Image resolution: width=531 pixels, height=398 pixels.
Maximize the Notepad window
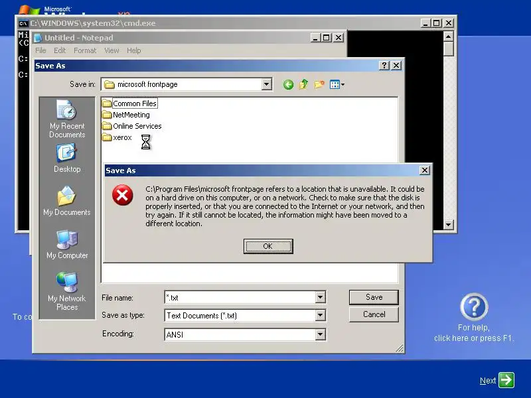tap(327, 38)
